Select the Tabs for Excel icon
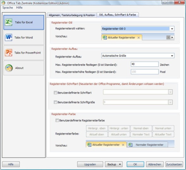This screenshot has width=186, height=170. click(x=9, y=22)
